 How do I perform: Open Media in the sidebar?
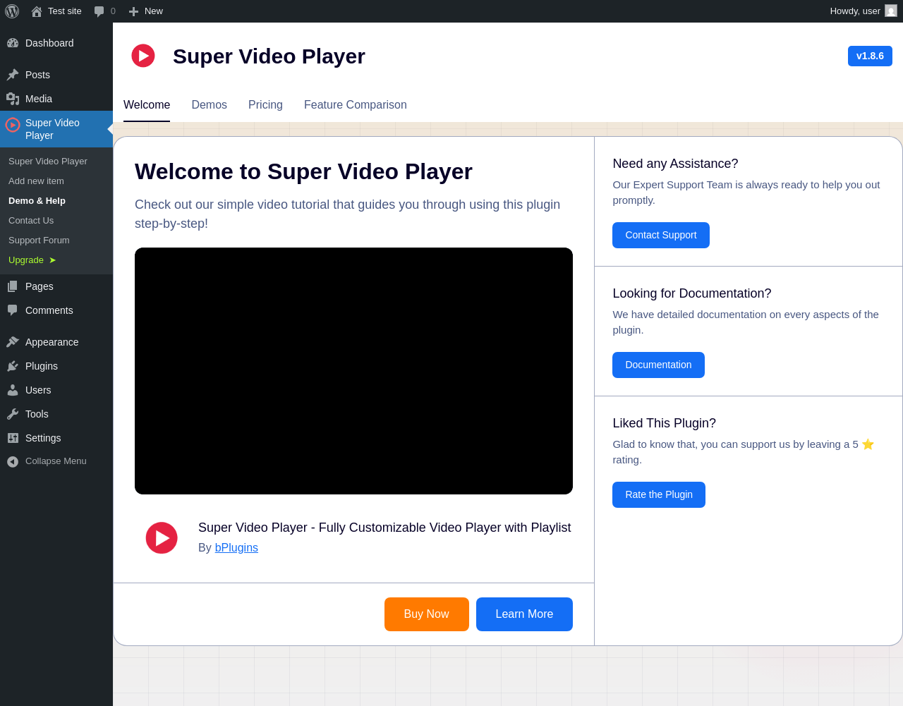pos(39,99)
